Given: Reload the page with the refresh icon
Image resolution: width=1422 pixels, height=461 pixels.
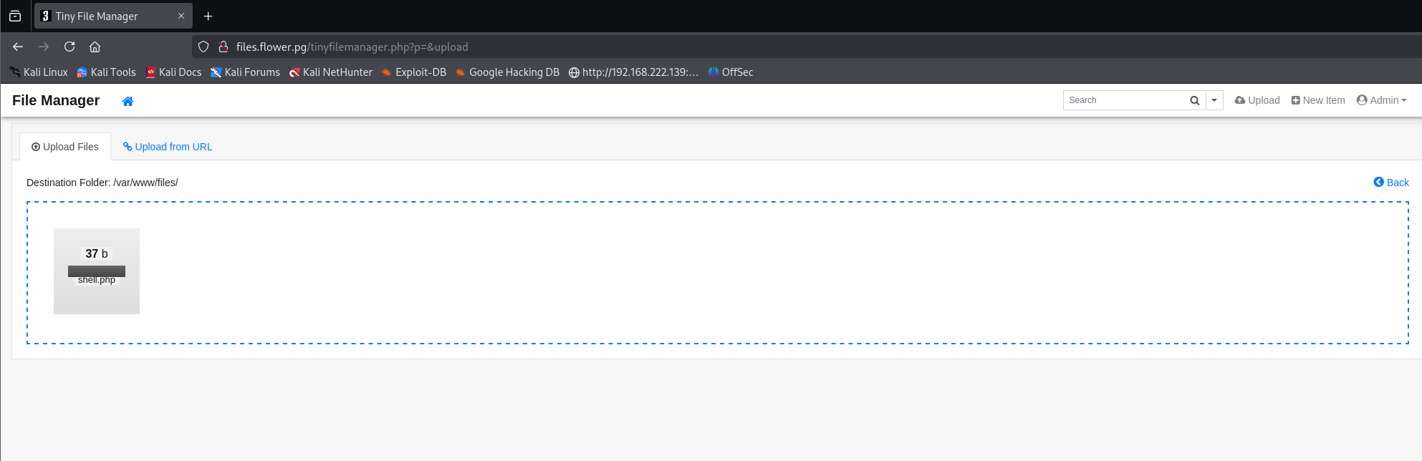Looking at the screenshot, I should pos(69,47).
